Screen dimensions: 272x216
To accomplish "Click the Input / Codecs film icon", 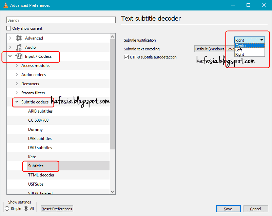I will tap(19, 56).
